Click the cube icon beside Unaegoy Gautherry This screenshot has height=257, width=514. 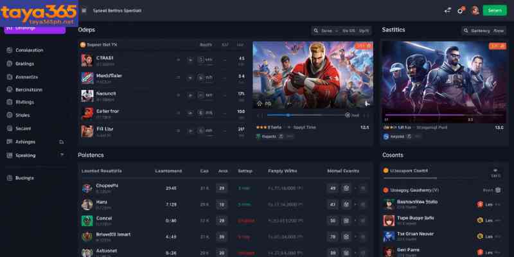point(498,190)
